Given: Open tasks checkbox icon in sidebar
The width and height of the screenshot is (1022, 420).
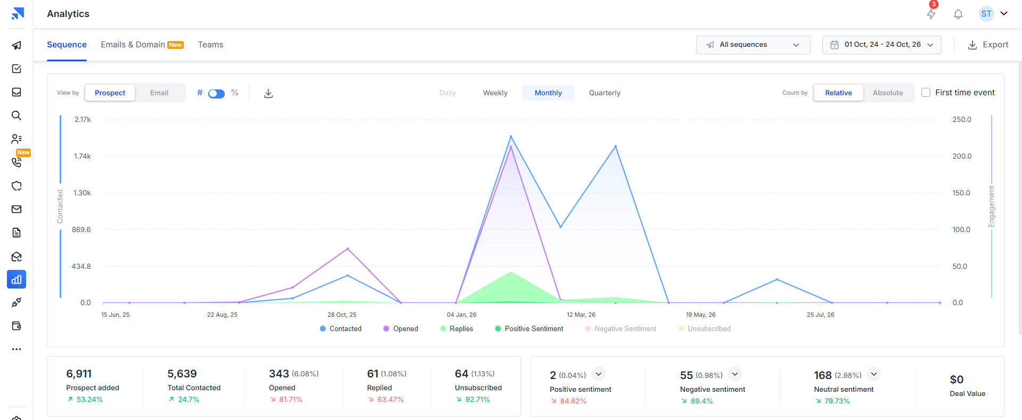Looking at the screenshot, I should coord(17,69).
